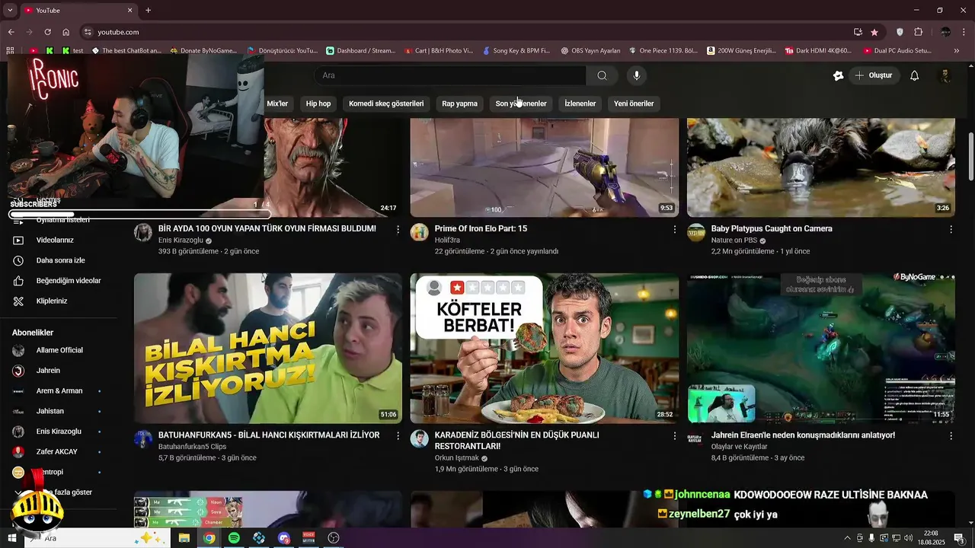Open title 'Baby Platypus Caught on Camera'
This screenshot has height=548, width=975.
point(772,228)
